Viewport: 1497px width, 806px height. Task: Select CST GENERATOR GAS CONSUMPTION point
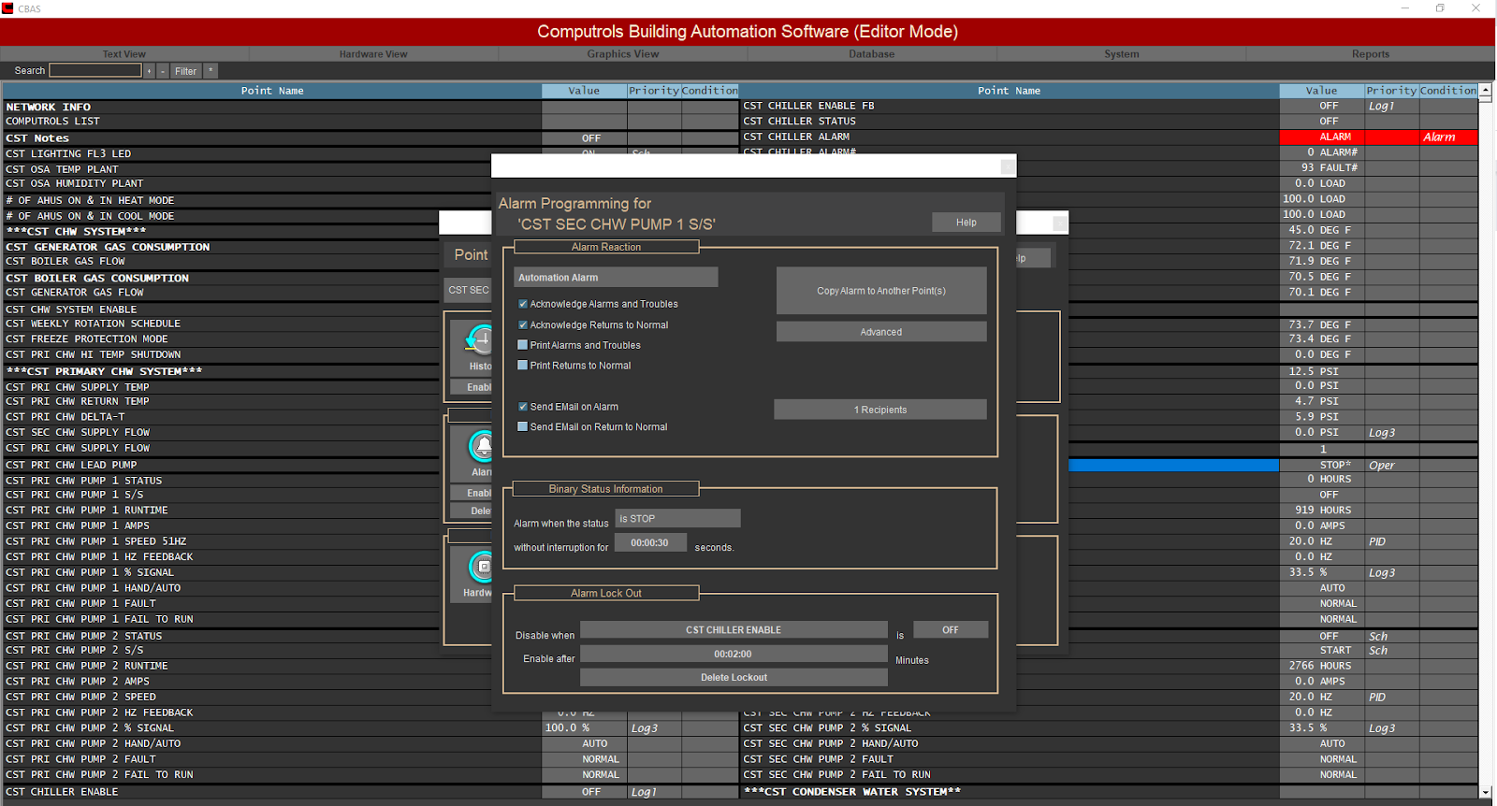[221, 247]
